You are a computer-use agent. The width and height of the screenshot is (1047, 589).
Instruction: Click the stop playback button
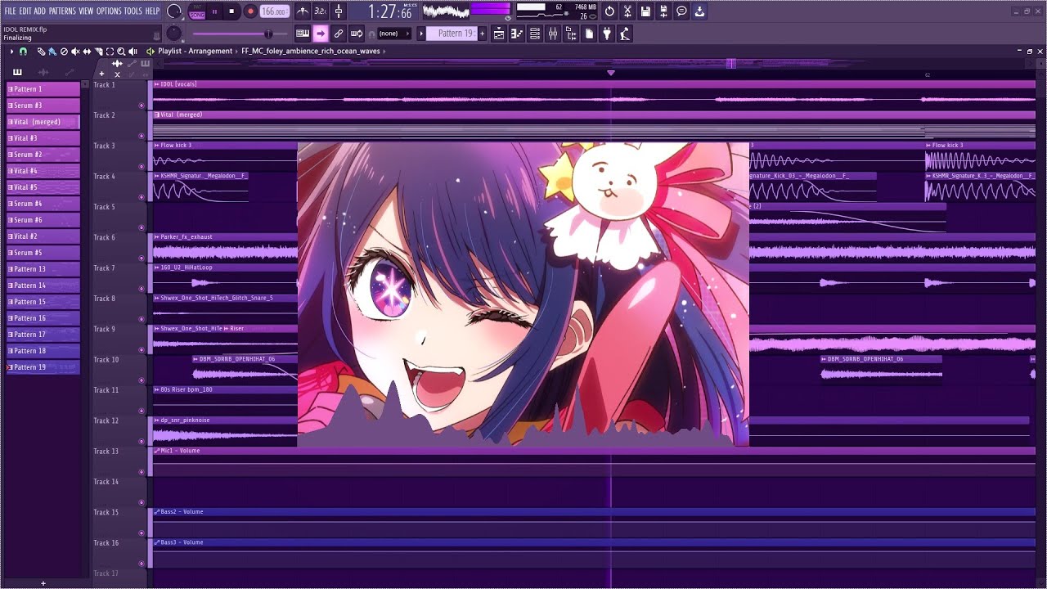point(231,11)
